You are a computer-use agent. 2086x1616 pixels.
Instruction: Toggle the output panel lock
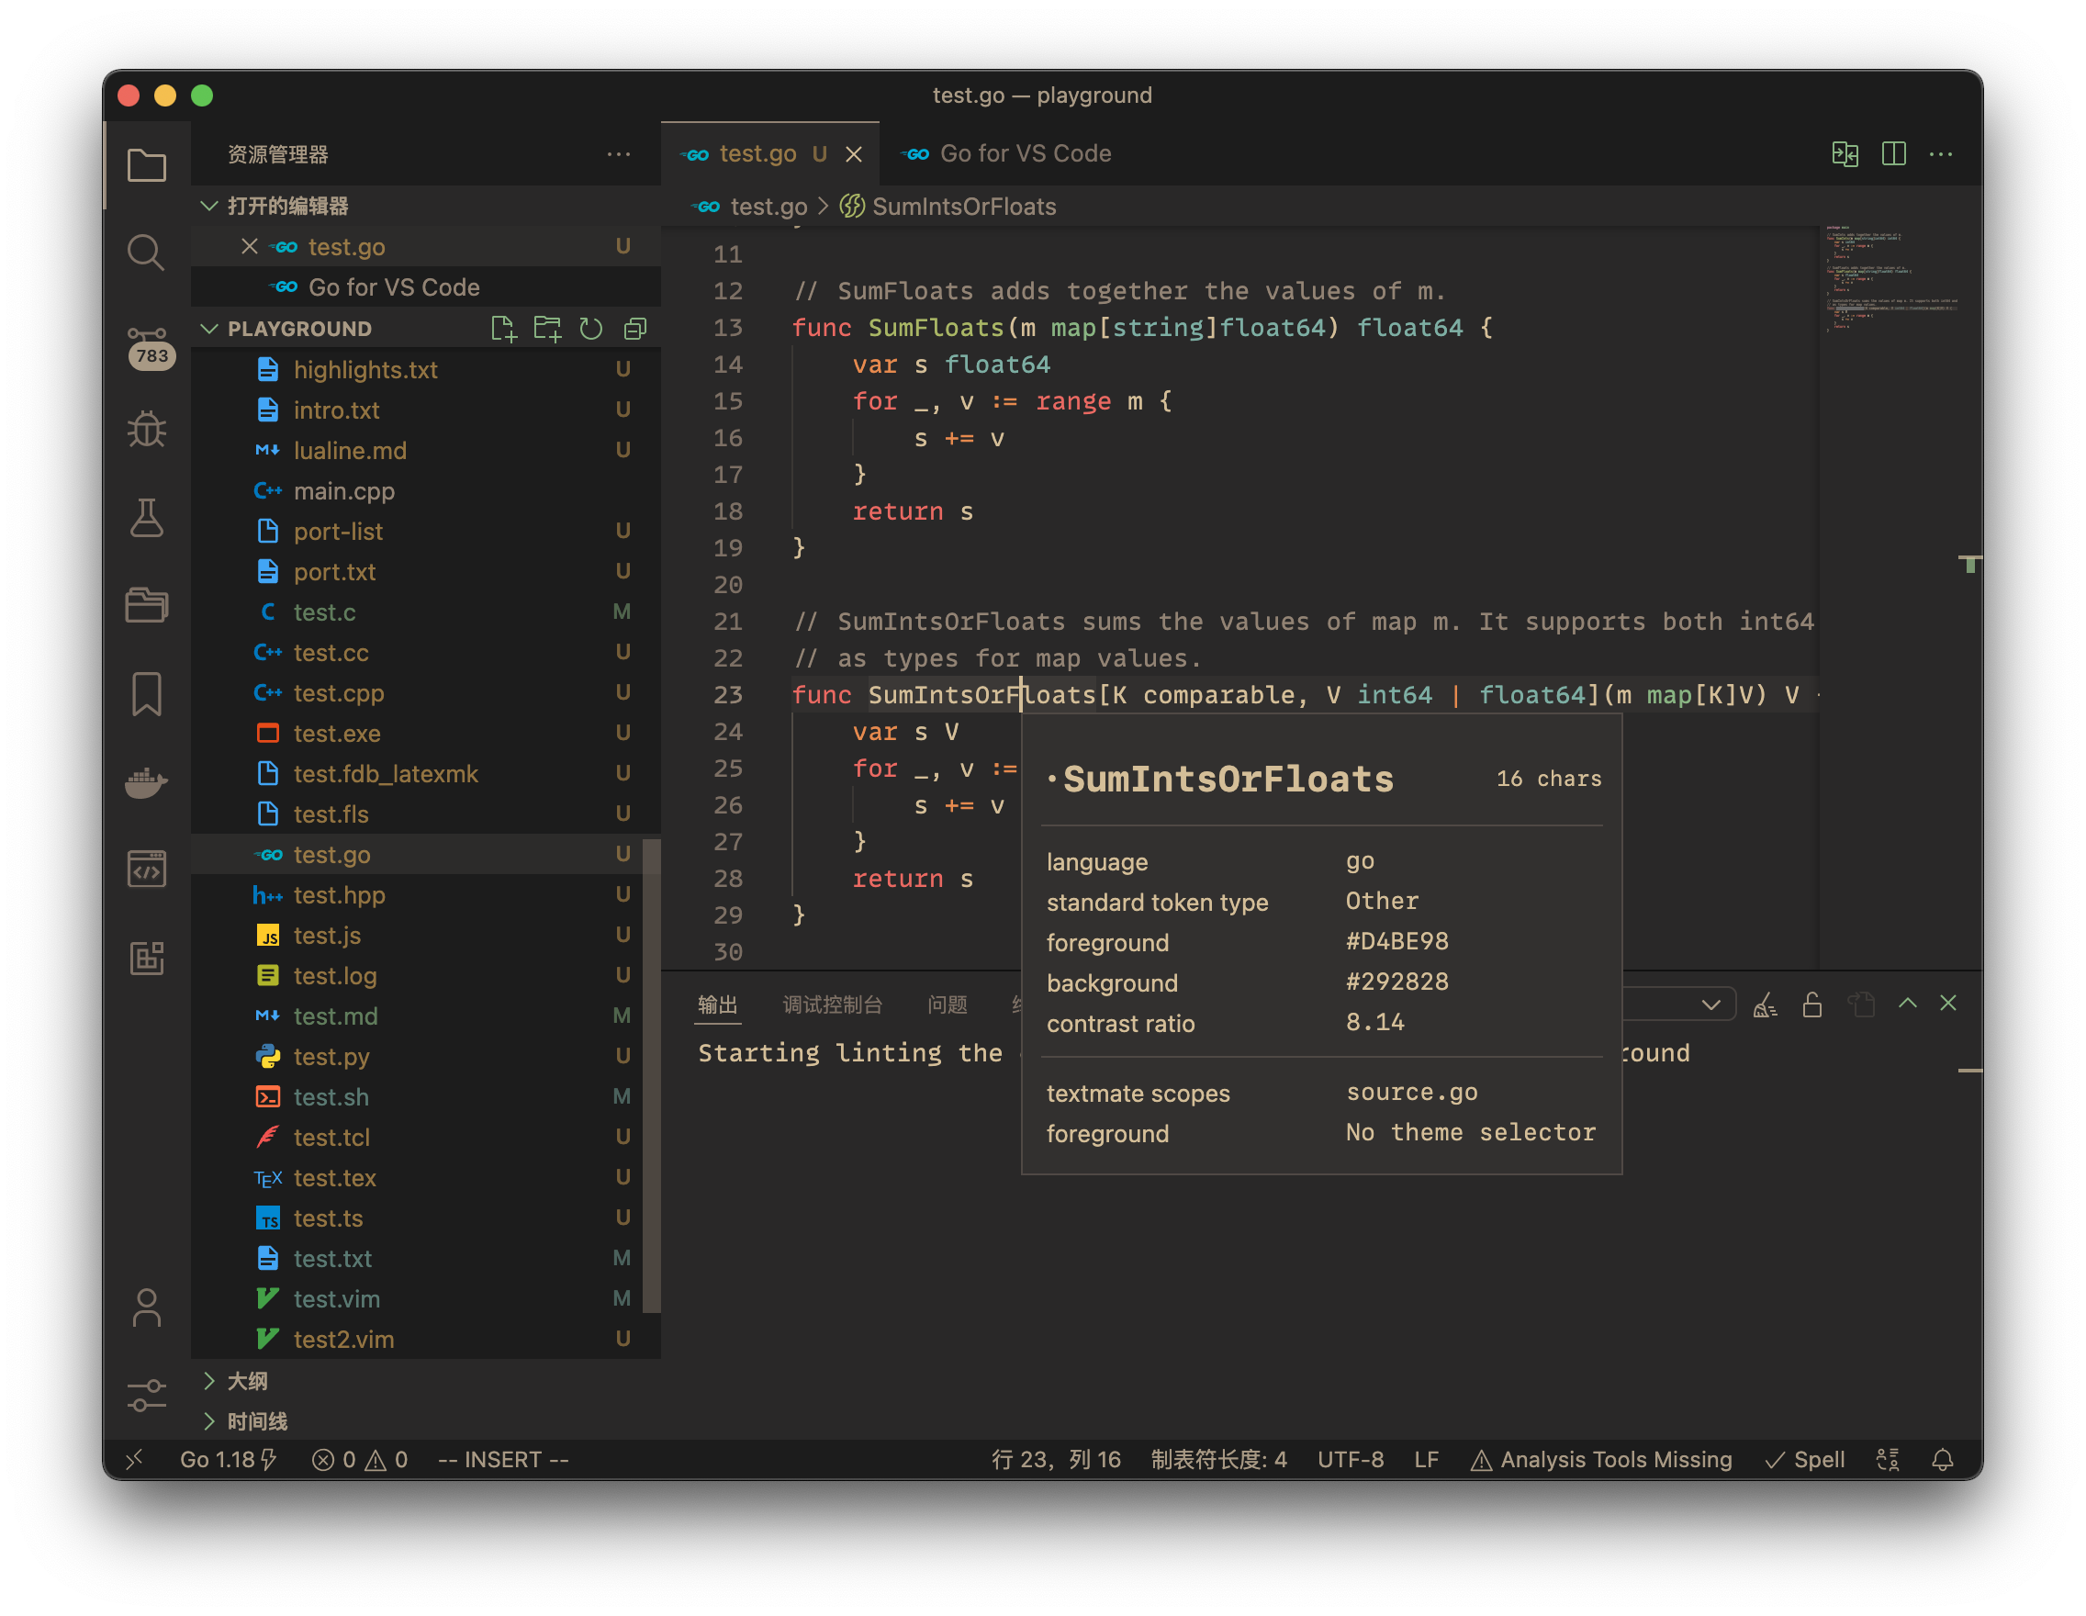[1812, 1004]
